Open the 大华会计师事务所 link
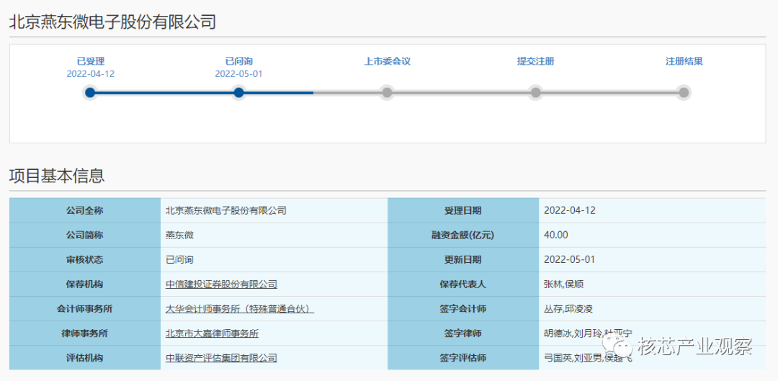 (240, 309)
